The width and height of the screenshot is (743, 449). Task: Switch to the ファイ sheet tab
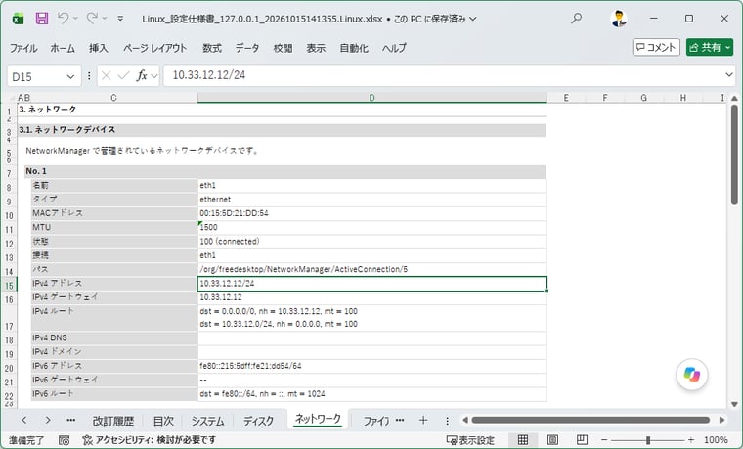tap(376, 421)
